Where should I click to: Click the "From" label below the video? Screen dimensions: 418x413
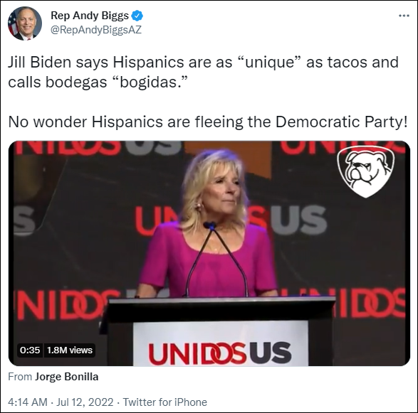point(20,377)
